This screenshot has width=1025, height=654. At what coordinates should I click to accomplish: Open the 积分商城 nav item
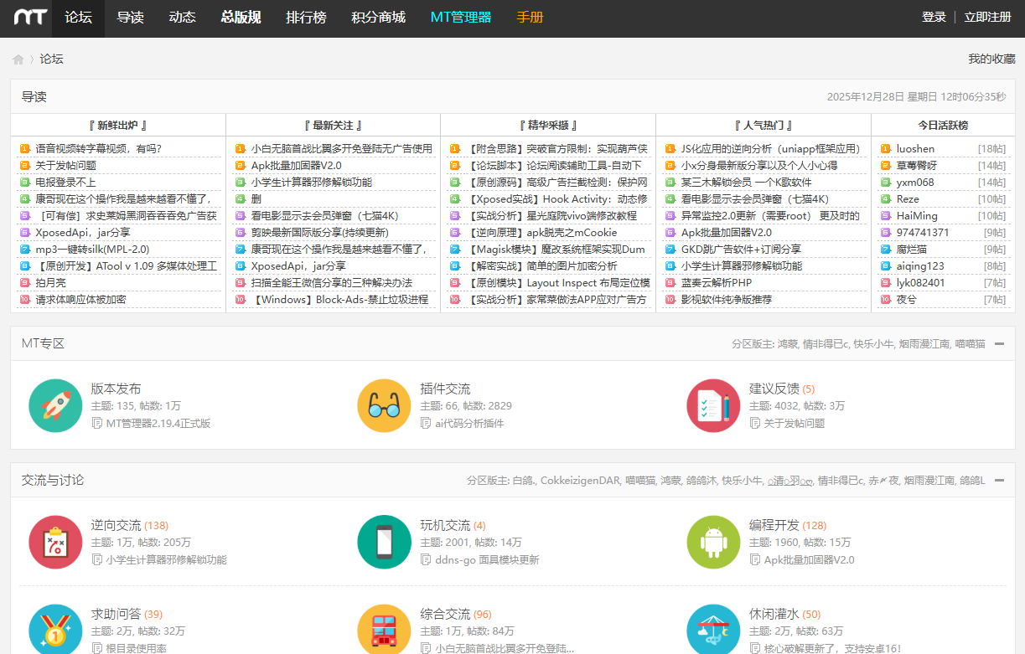378,18
